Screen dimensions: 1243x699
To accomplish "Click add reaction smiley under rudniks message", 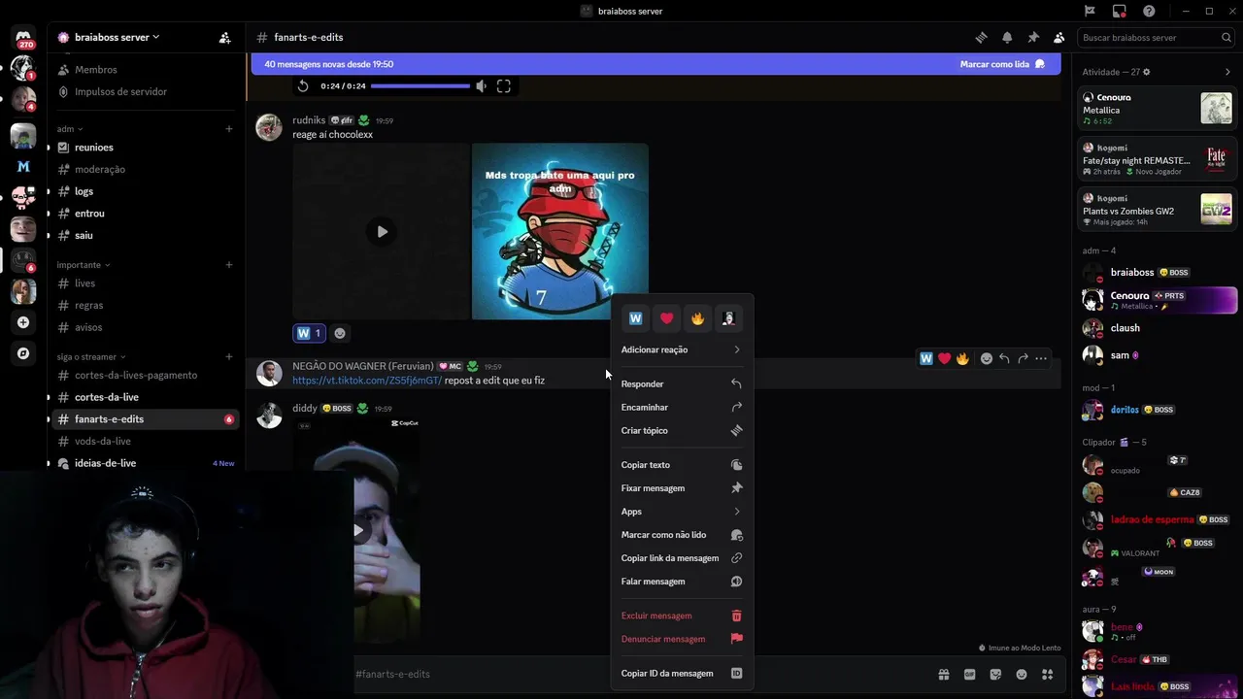I will [x=340, y=333].
